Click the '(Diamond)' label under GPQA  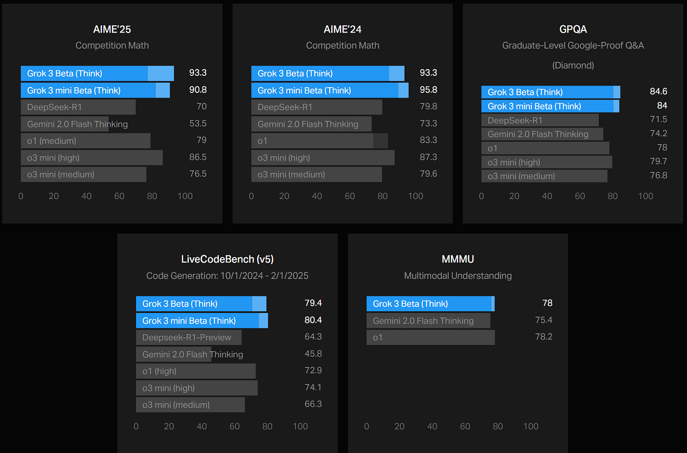point(573,66)
